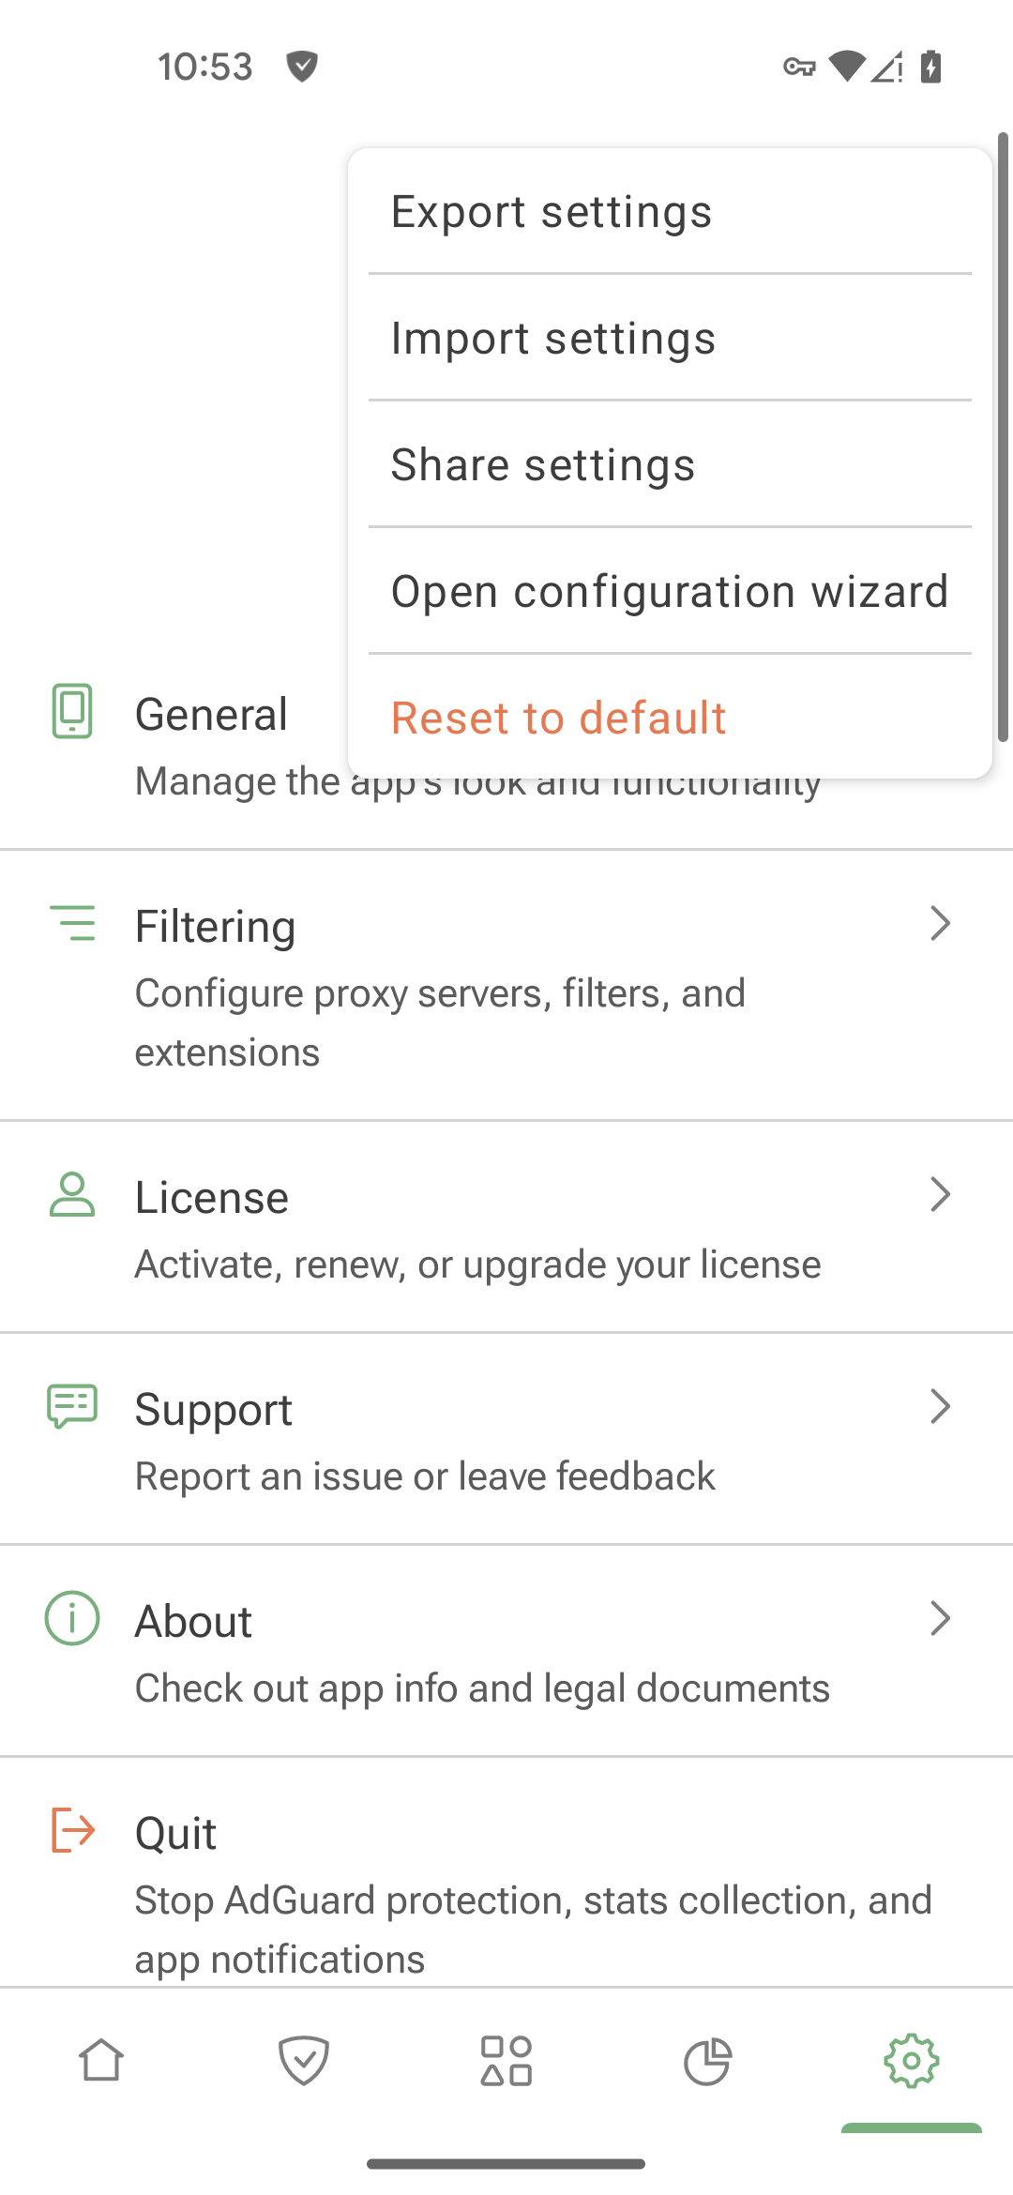Select Open configuration wizard

tap(670, 592)
